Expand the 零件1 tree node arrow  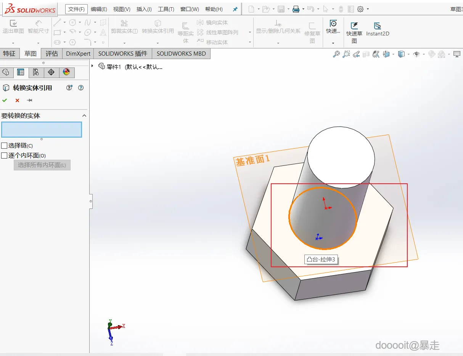(93, 66)
